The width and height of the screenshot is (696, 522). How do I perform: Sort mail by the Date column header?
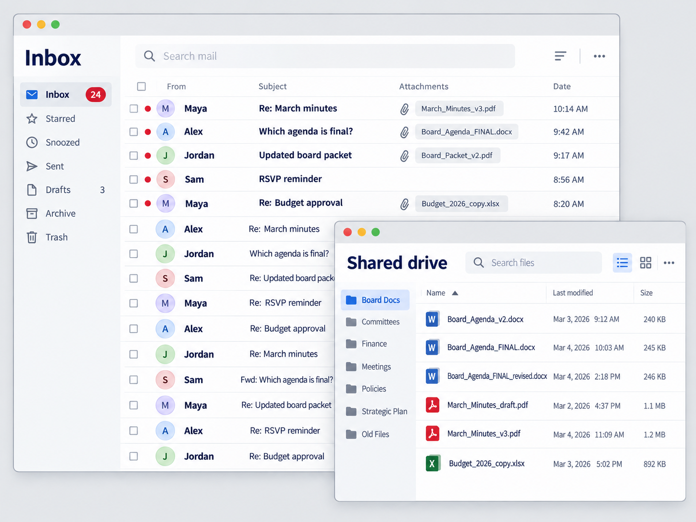[562, 87]
